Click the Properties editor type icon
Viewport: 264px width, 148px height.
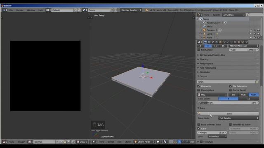click(x=200, y=42)
